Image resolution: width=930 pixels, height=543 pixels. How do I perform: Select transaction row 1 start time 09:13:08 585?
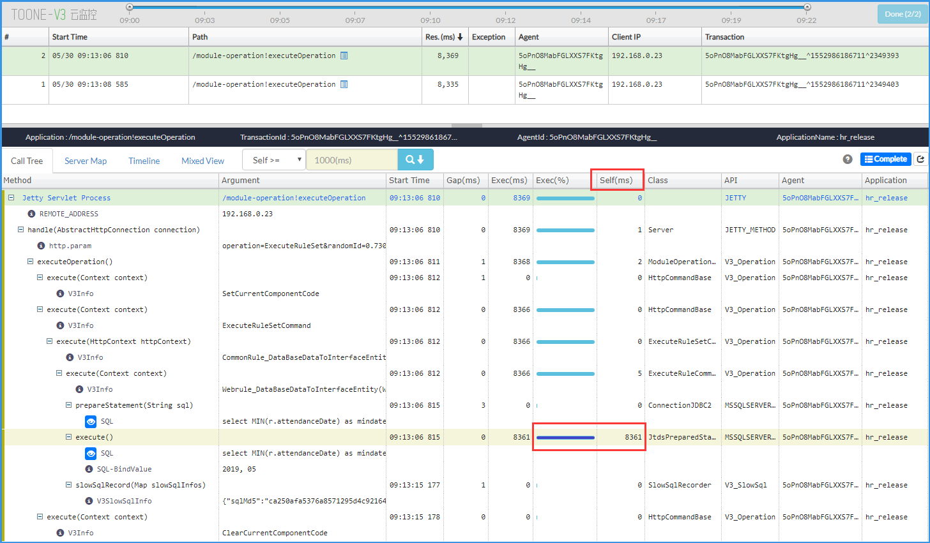pos(90,84)
